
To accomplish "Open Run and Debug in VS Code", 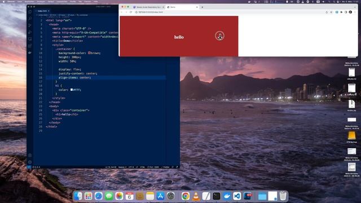I will pos(30,32).
